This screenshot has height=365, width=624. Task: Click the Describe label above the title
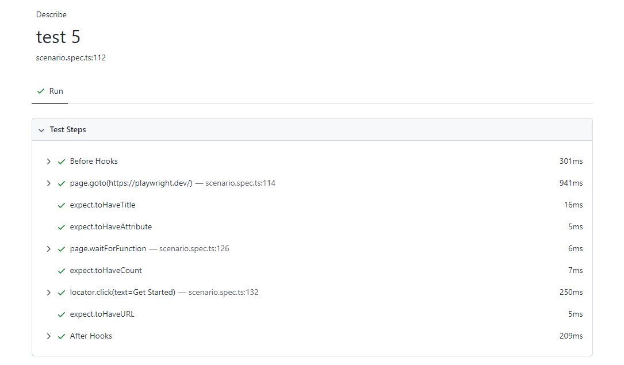pos(51,15)
